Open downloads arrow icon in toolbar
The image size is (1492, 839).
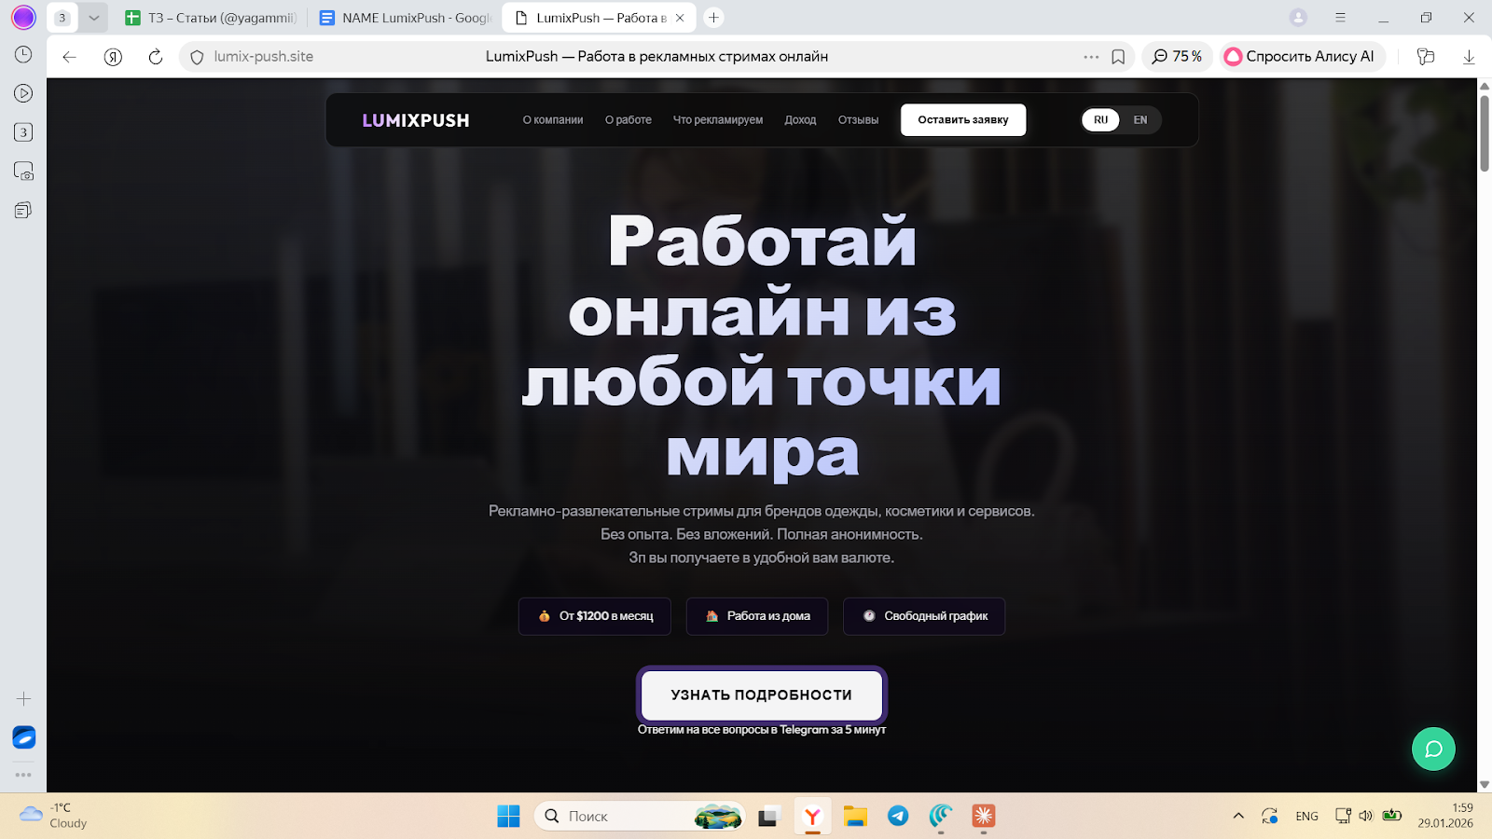click(x=1469, y=57)
